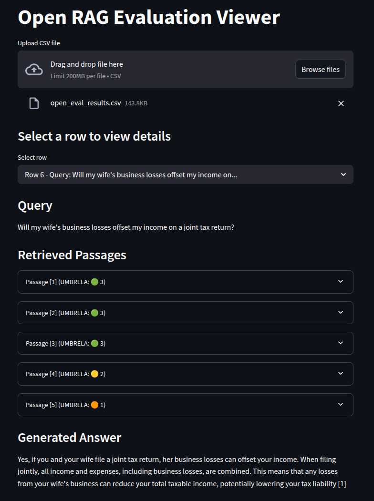This screenshot has width=374, height=501.
Task: Expand Passage [3] chevron
Action: [x=341, y=343]
